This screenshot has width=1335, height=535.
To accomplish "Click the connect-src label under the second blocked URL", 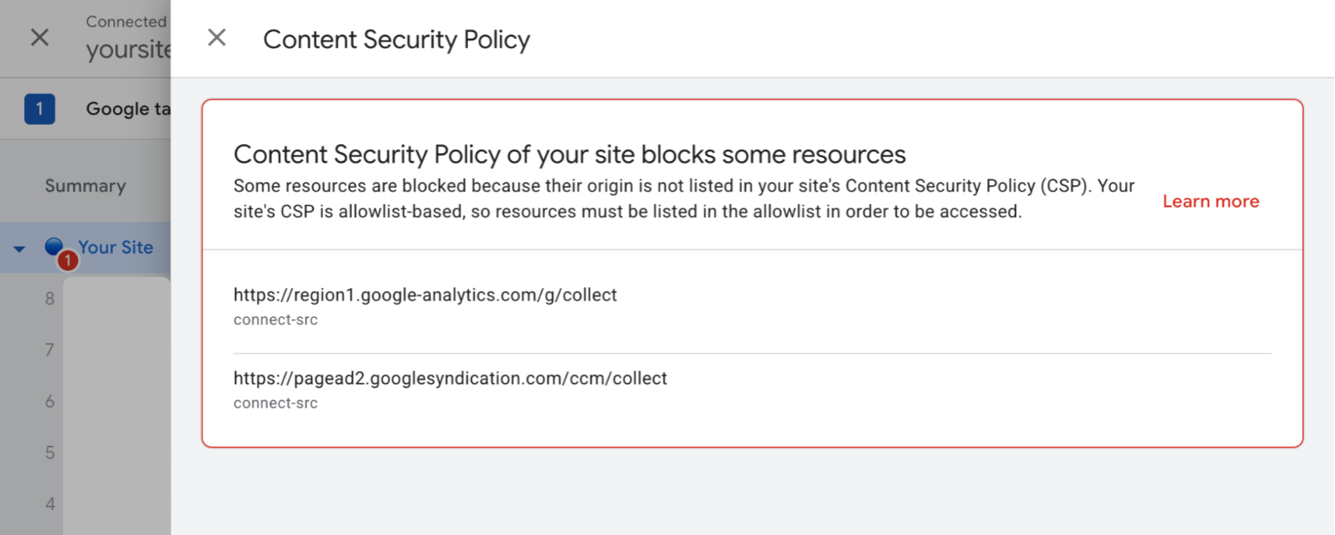I will click(275, 403).
